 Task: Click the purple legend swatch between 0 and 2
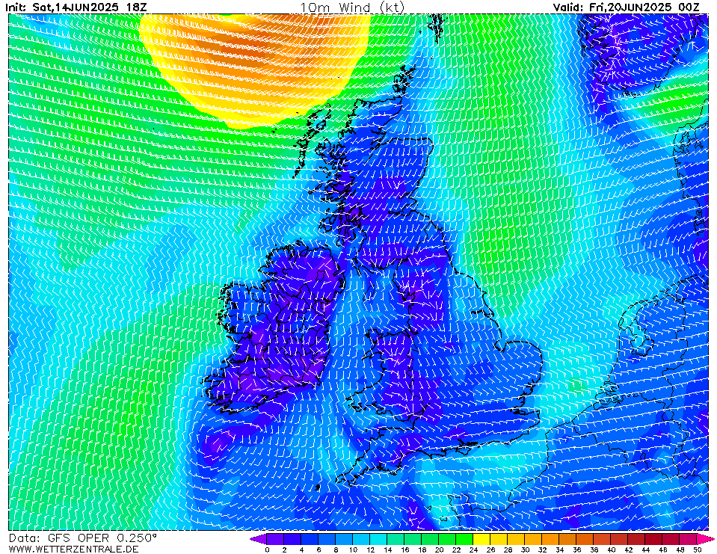click(x=275, y=539)
